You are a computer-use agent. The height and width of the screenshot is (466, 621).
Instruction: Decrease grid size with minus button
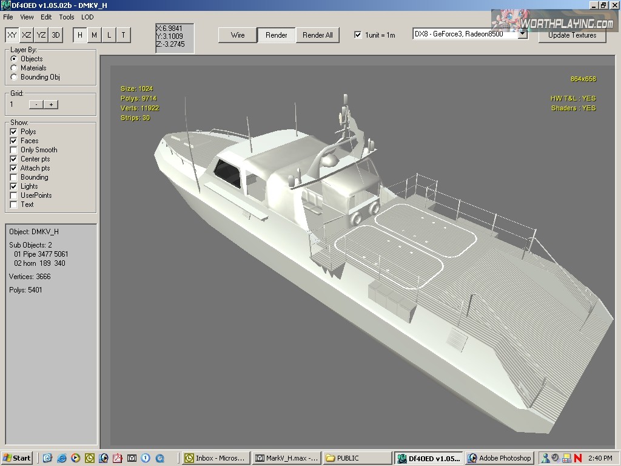point(37,104)
